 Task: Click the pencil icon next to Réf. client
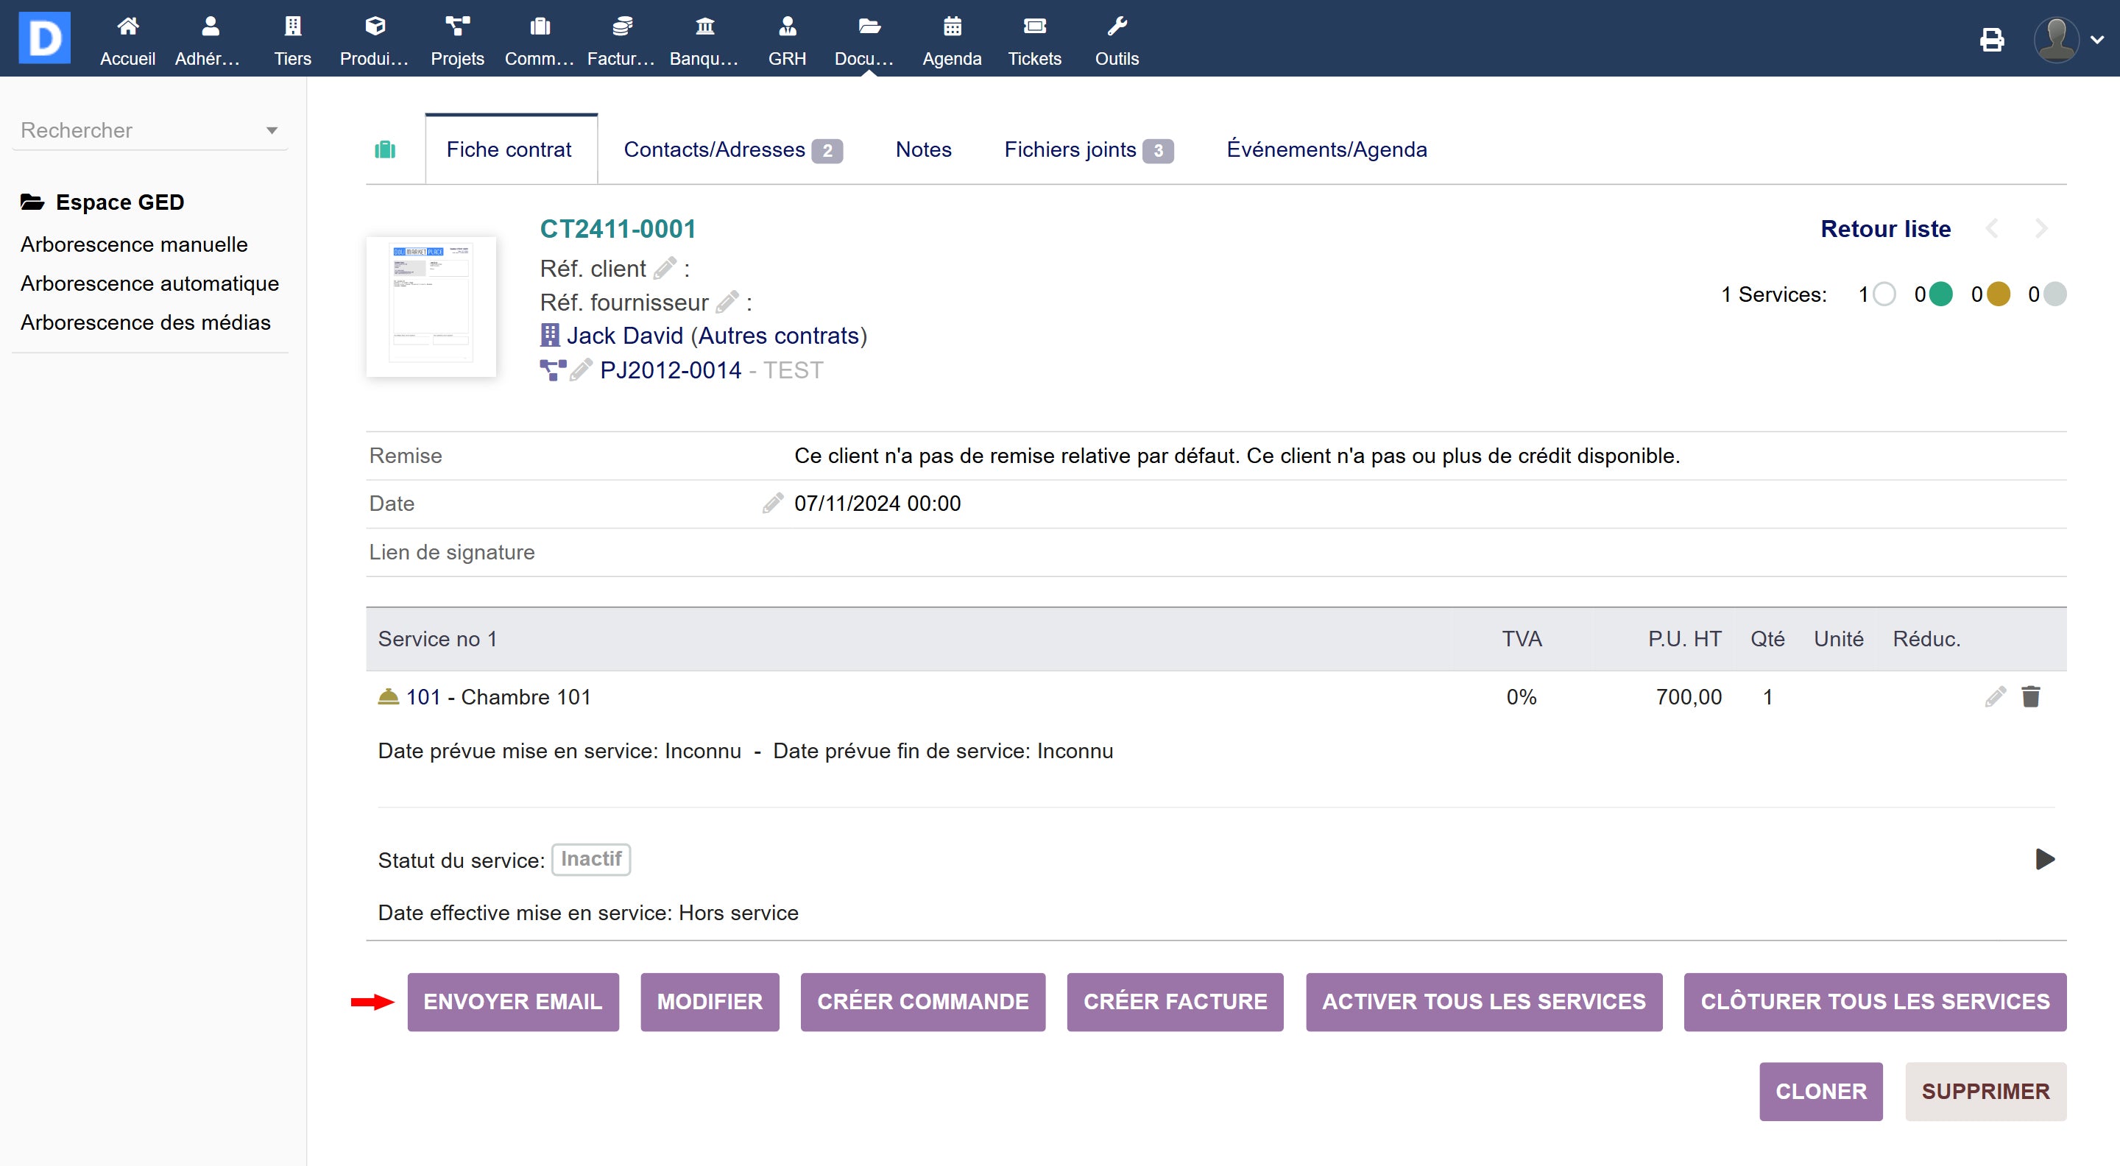[x=665, y=268]
